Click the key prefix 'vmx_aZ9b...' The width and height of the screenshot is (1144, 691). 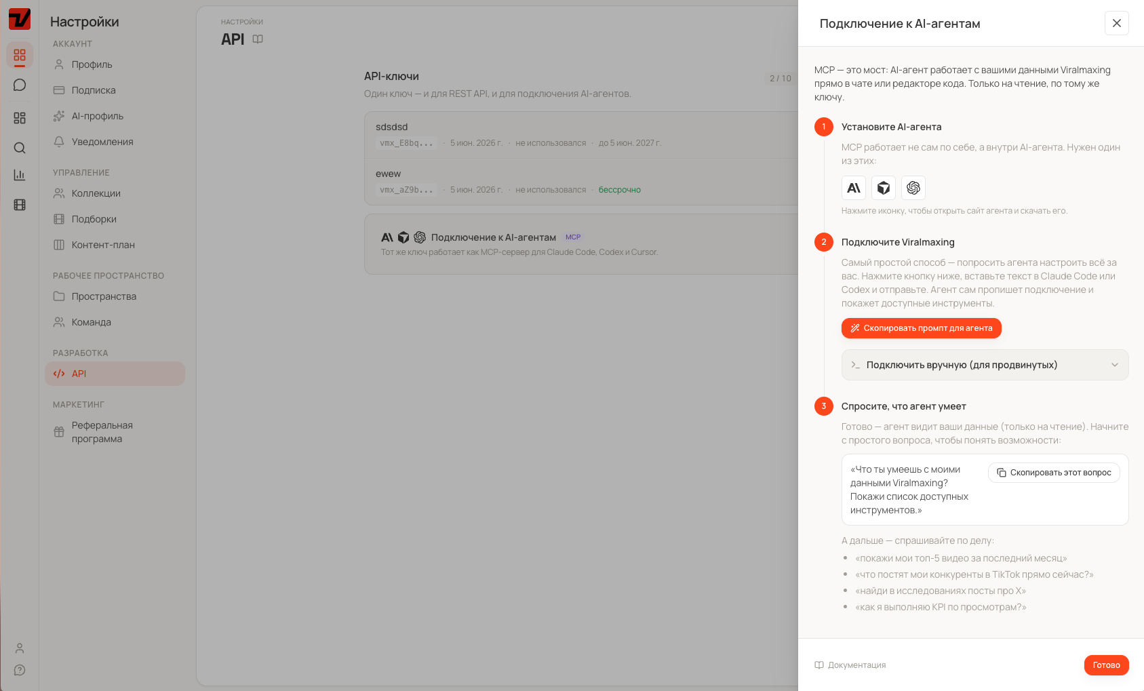tap(406, 190)
